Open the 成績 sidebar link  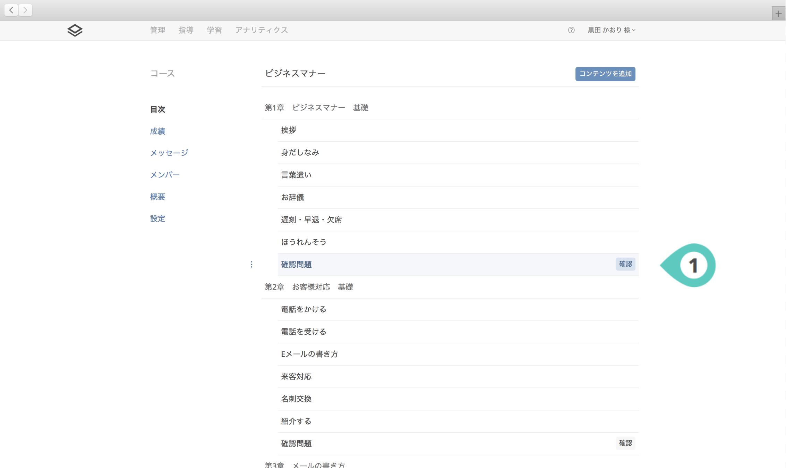pyautogui.click(x=157, y=131)
